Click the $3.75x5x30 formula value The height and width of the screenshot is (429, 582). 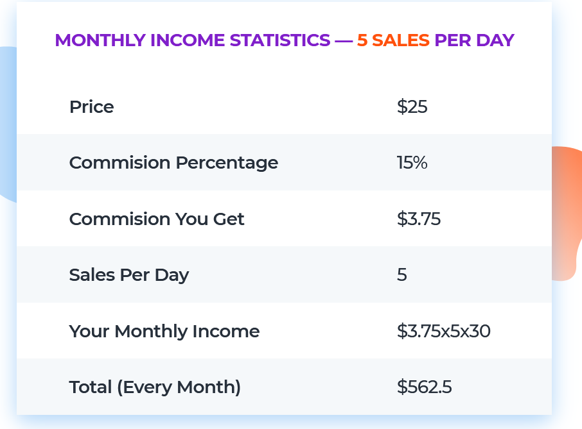(443, 331)
